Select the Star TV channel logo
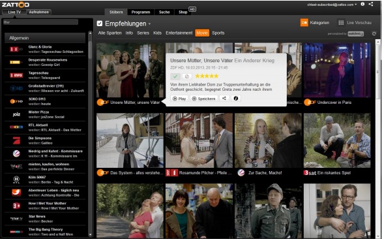This screenshot has width=382, height=239. [x=16, y=219]
